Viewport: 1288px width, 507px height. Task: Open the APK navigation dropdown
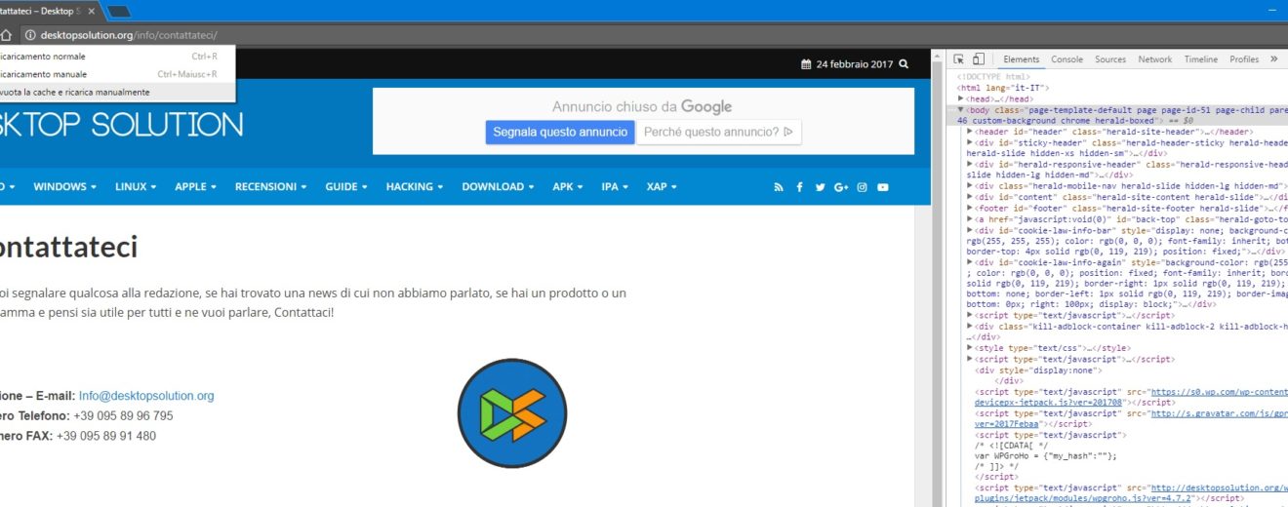coord(568,186)
